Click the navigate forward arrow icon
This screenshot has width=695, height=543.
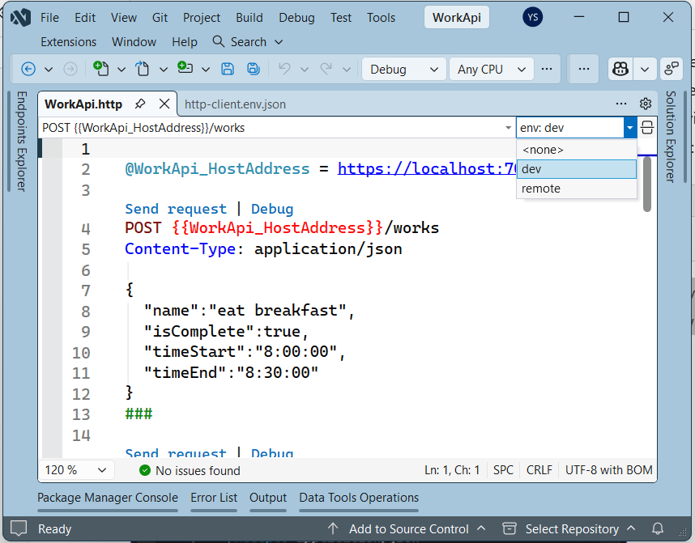[70, 69]
